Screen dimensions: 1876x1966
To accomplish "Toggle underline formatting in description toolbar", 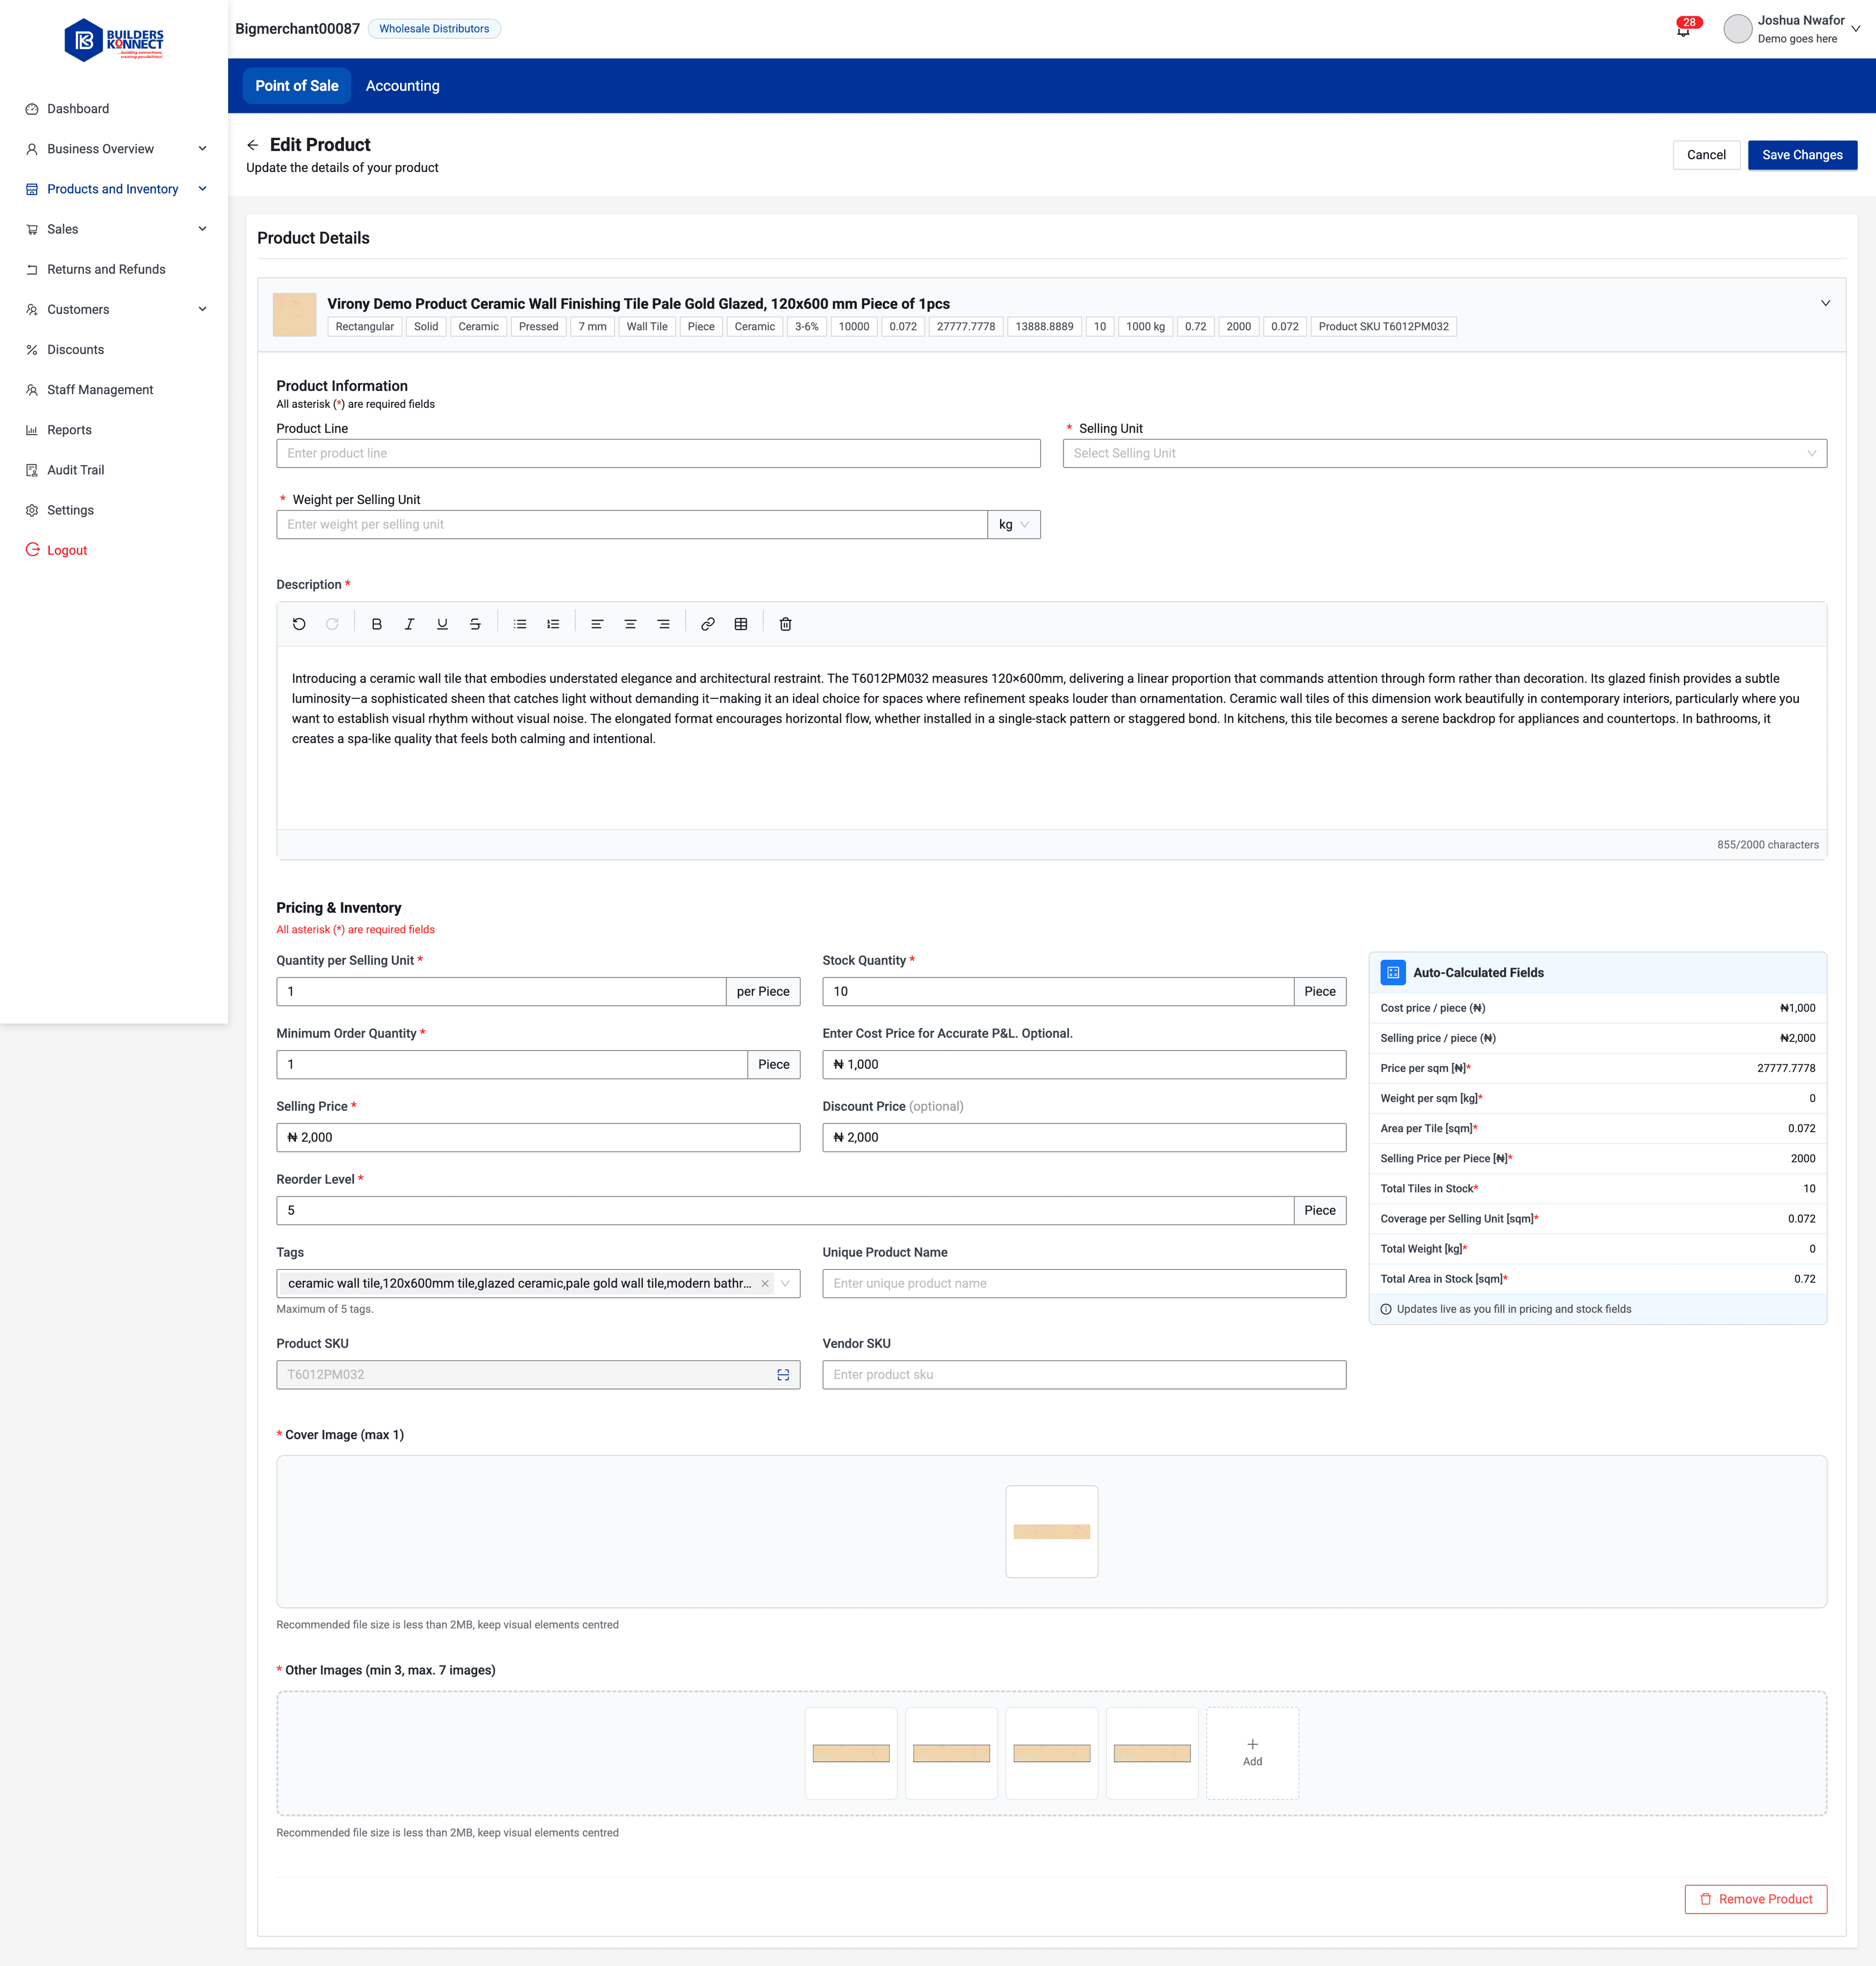I will [x=442, y=624].
